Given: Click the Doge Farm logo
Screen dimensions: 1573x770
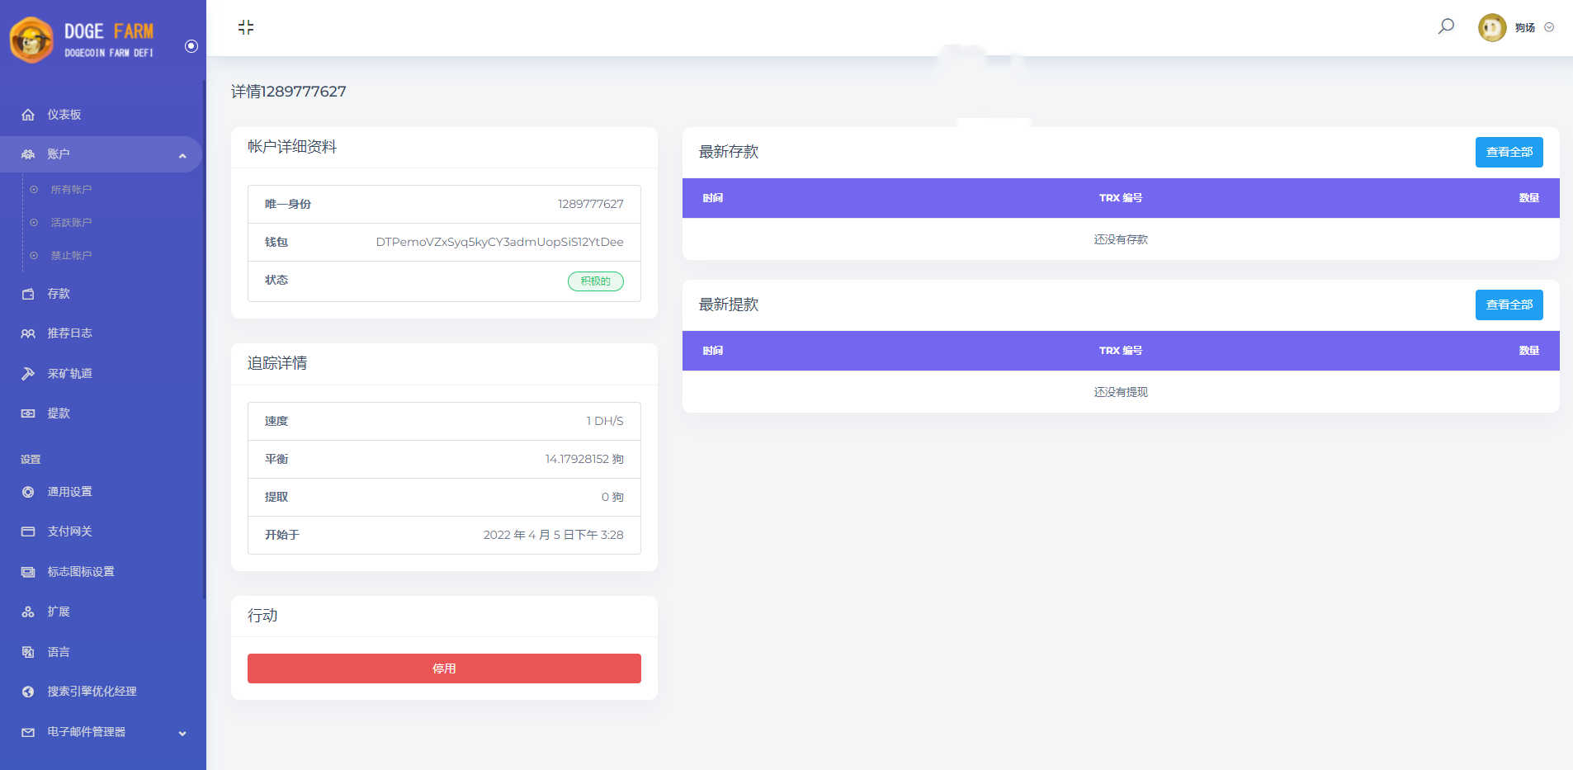Looking at the screenshot, I should pyautogui.click(x=83, y=40).
